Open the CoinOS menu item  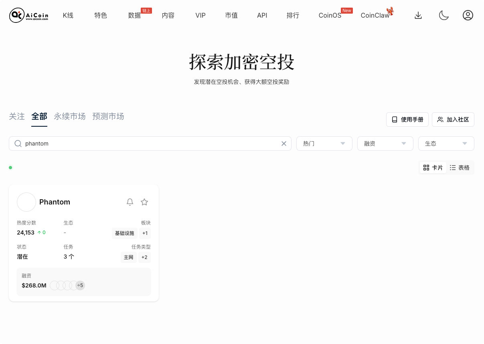coord(330,16)
